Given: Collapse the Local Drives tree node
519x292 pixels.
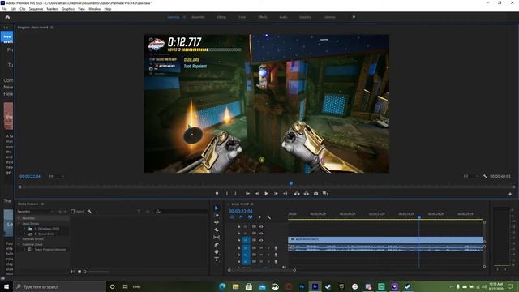Looking at the screenshot, I should point(19,224).
